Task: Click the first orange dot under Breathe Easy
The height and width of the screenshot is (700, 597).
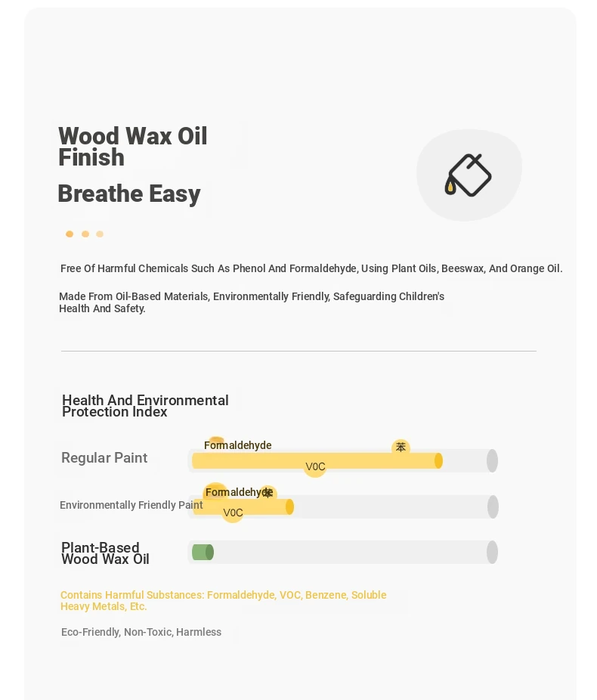Action: tap(70, 234)
